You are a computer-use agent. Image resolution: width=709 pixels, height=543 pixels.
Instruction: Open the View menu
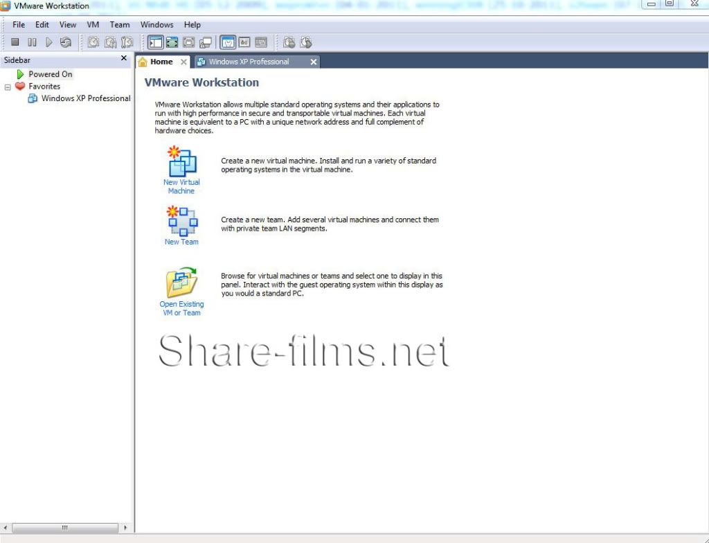68,24
